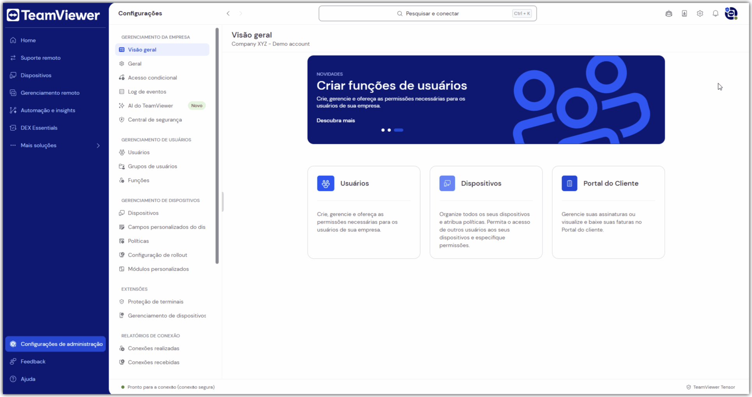
Task: Click the Conexões realizadas icon
Action: [x=122, y=348]
